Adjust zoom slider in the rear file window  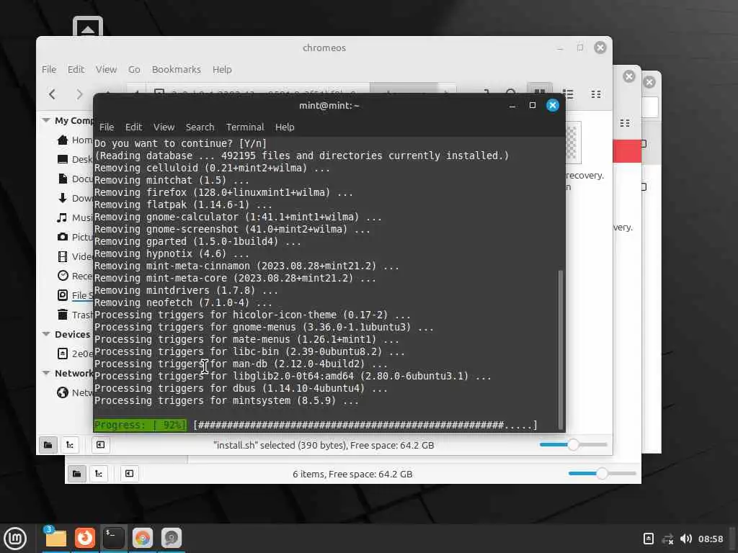click(602, 474)
